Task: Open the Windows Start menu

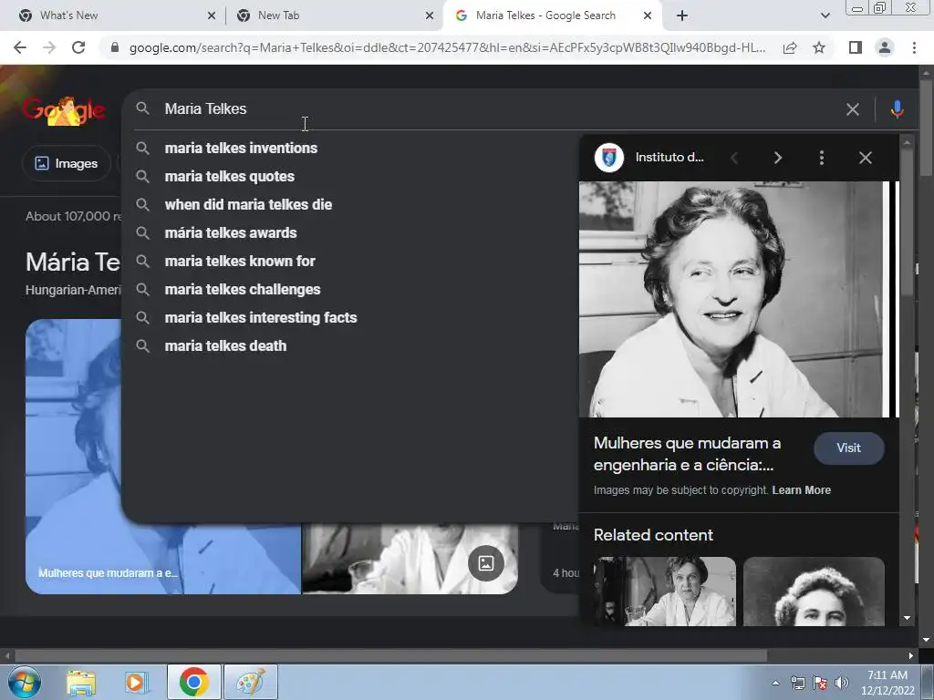Action: [x=24, y=682]
